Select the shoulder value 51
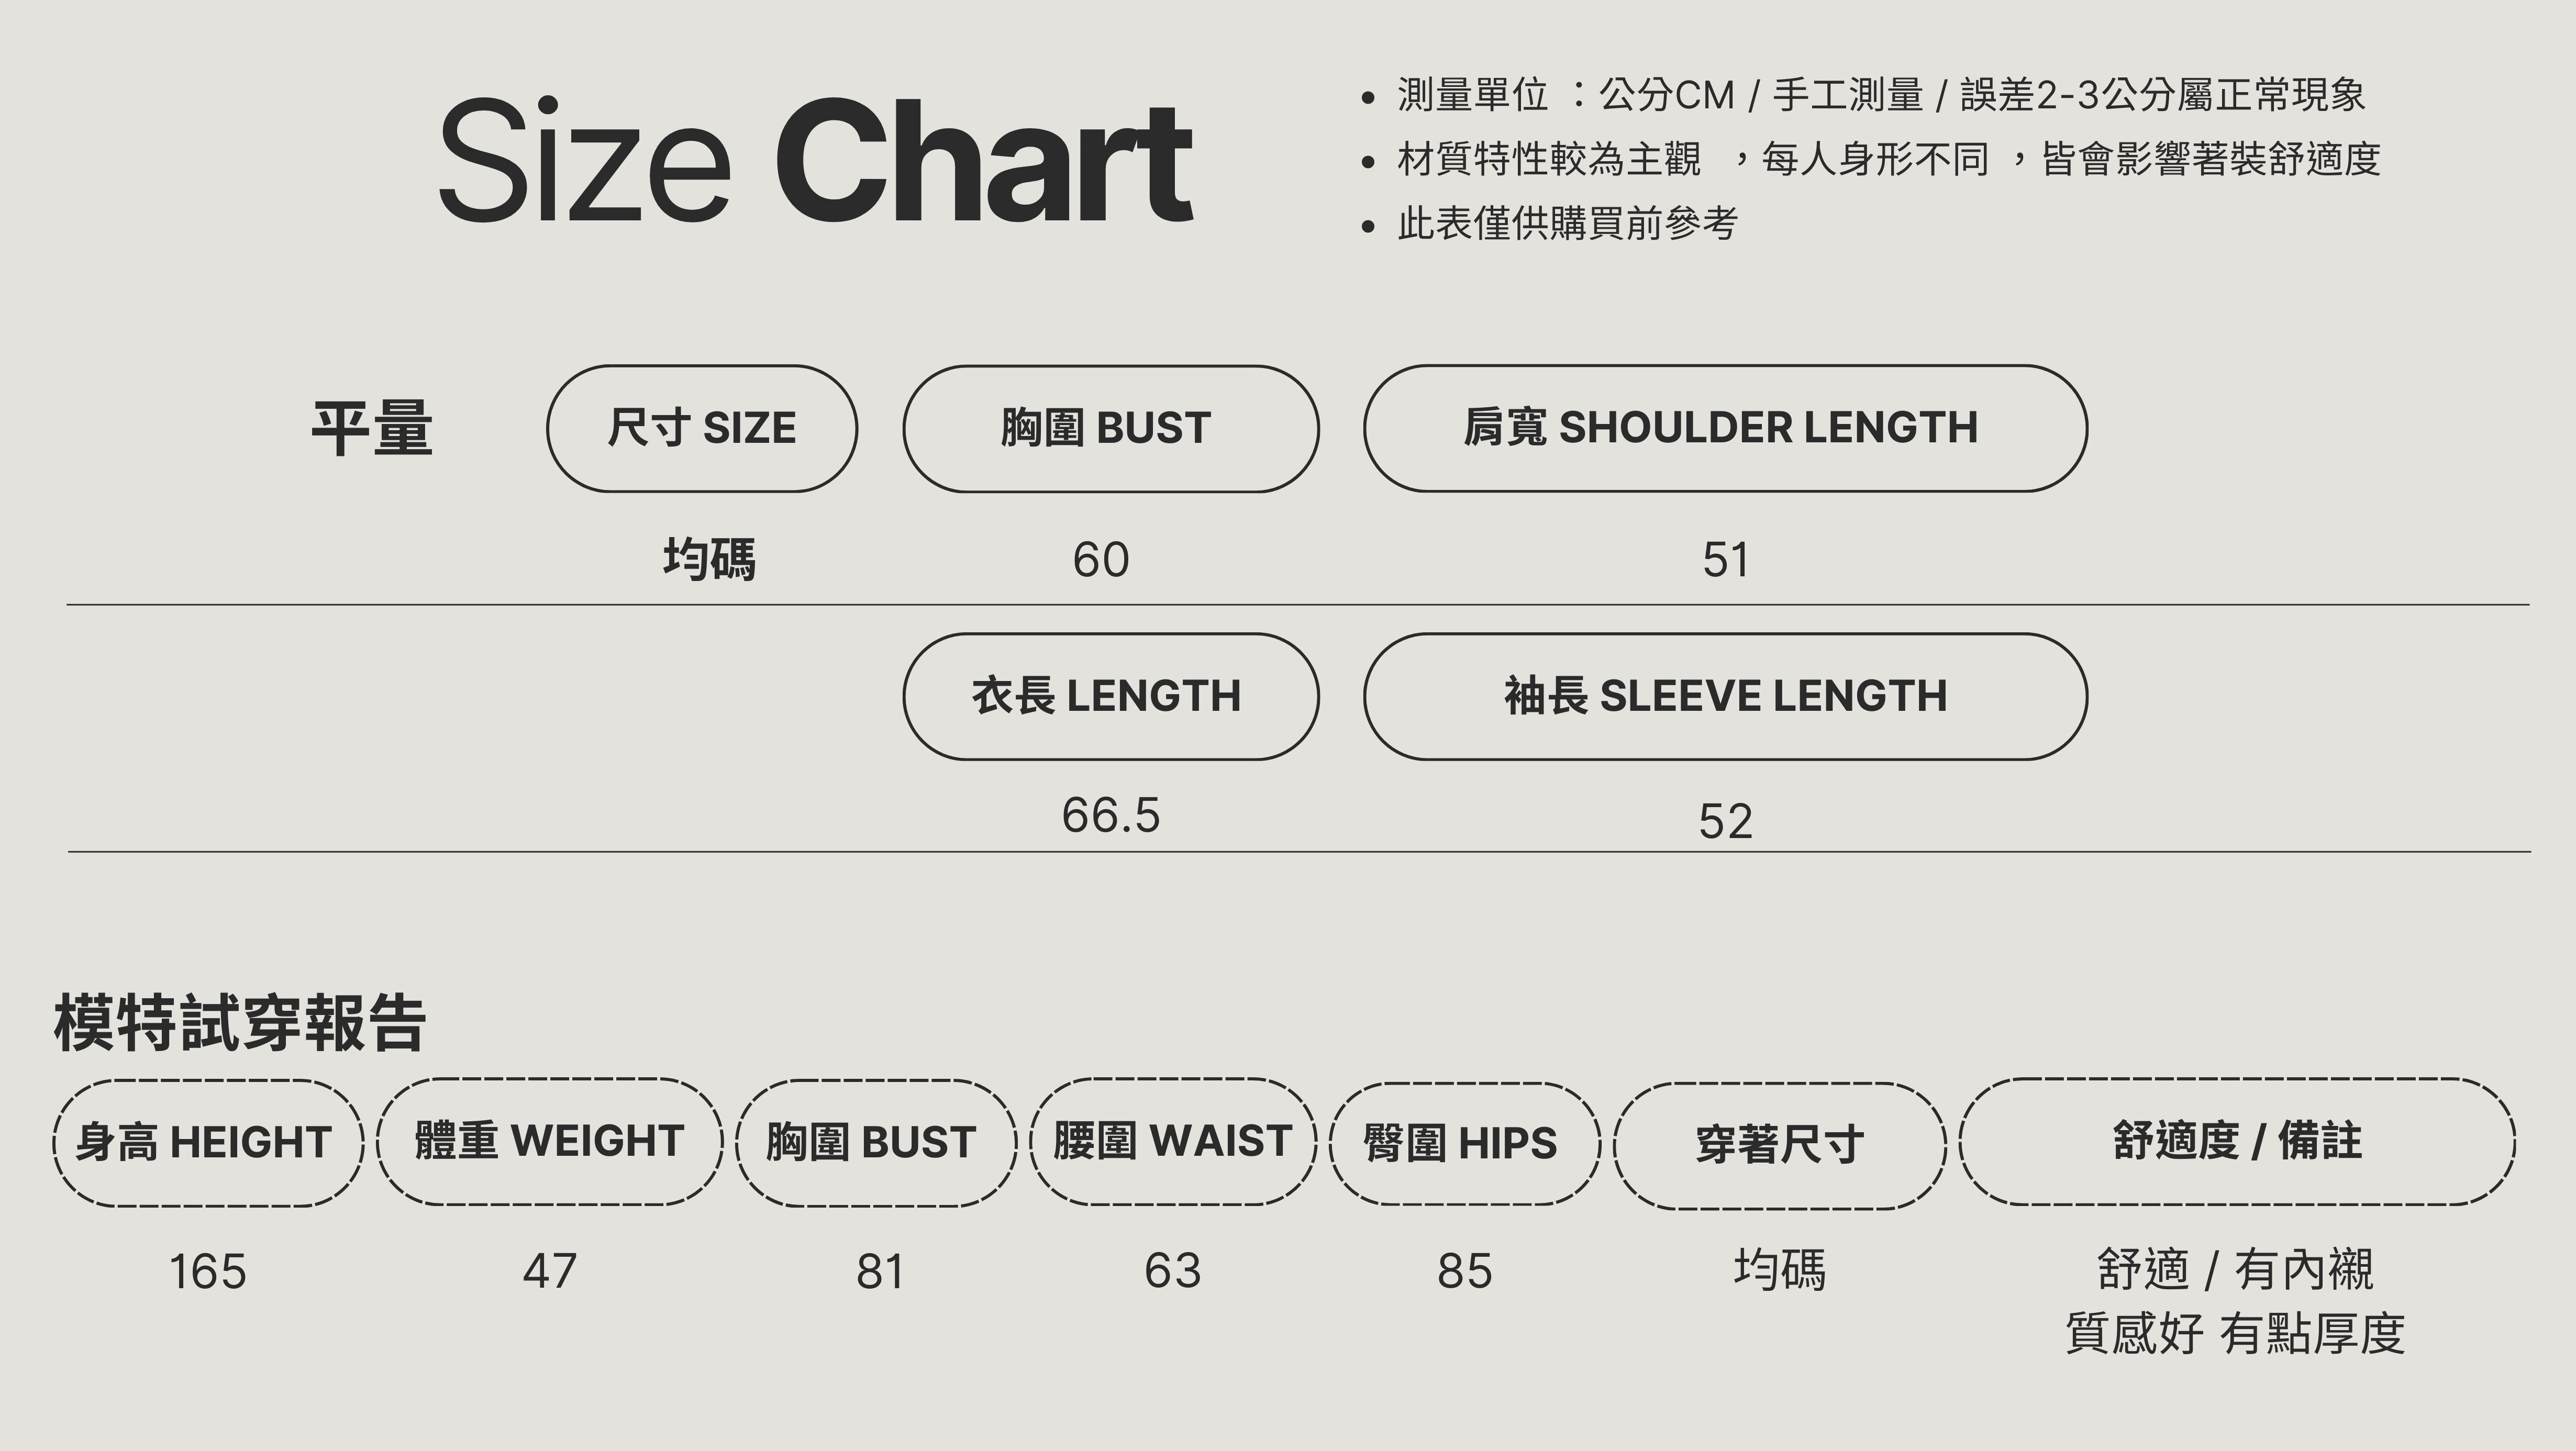Screen dimensions: 2576x1451 [1725, 560]
